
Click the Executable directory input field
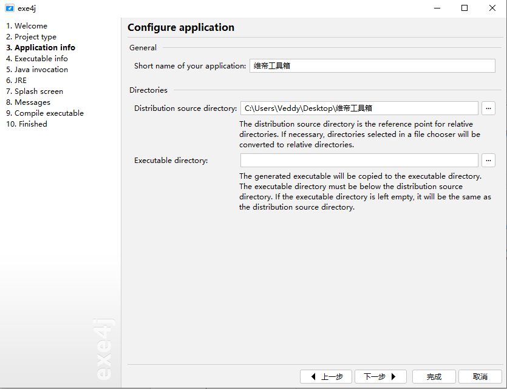[x=359, y=161]
